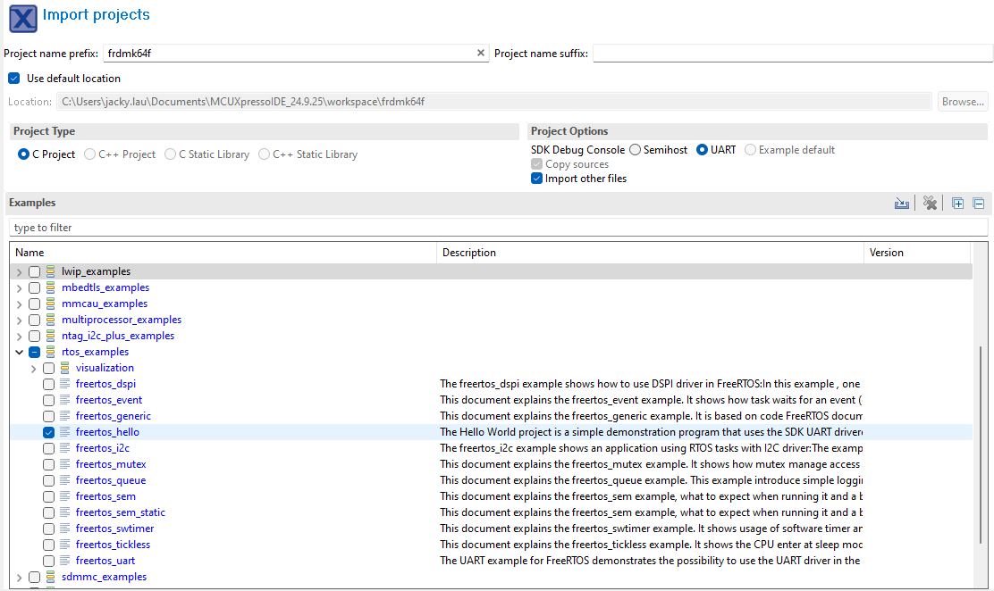The height and width of the screenshot is (591, 994).
Task: Click inside the type to filter field
Action: (x=268, y=227)
